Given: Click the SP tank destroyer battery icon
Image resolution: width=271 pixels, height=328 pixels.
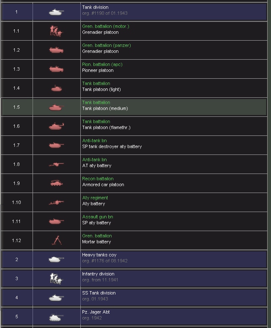Looking at the screenshot, I should click(x=56, y=145).
